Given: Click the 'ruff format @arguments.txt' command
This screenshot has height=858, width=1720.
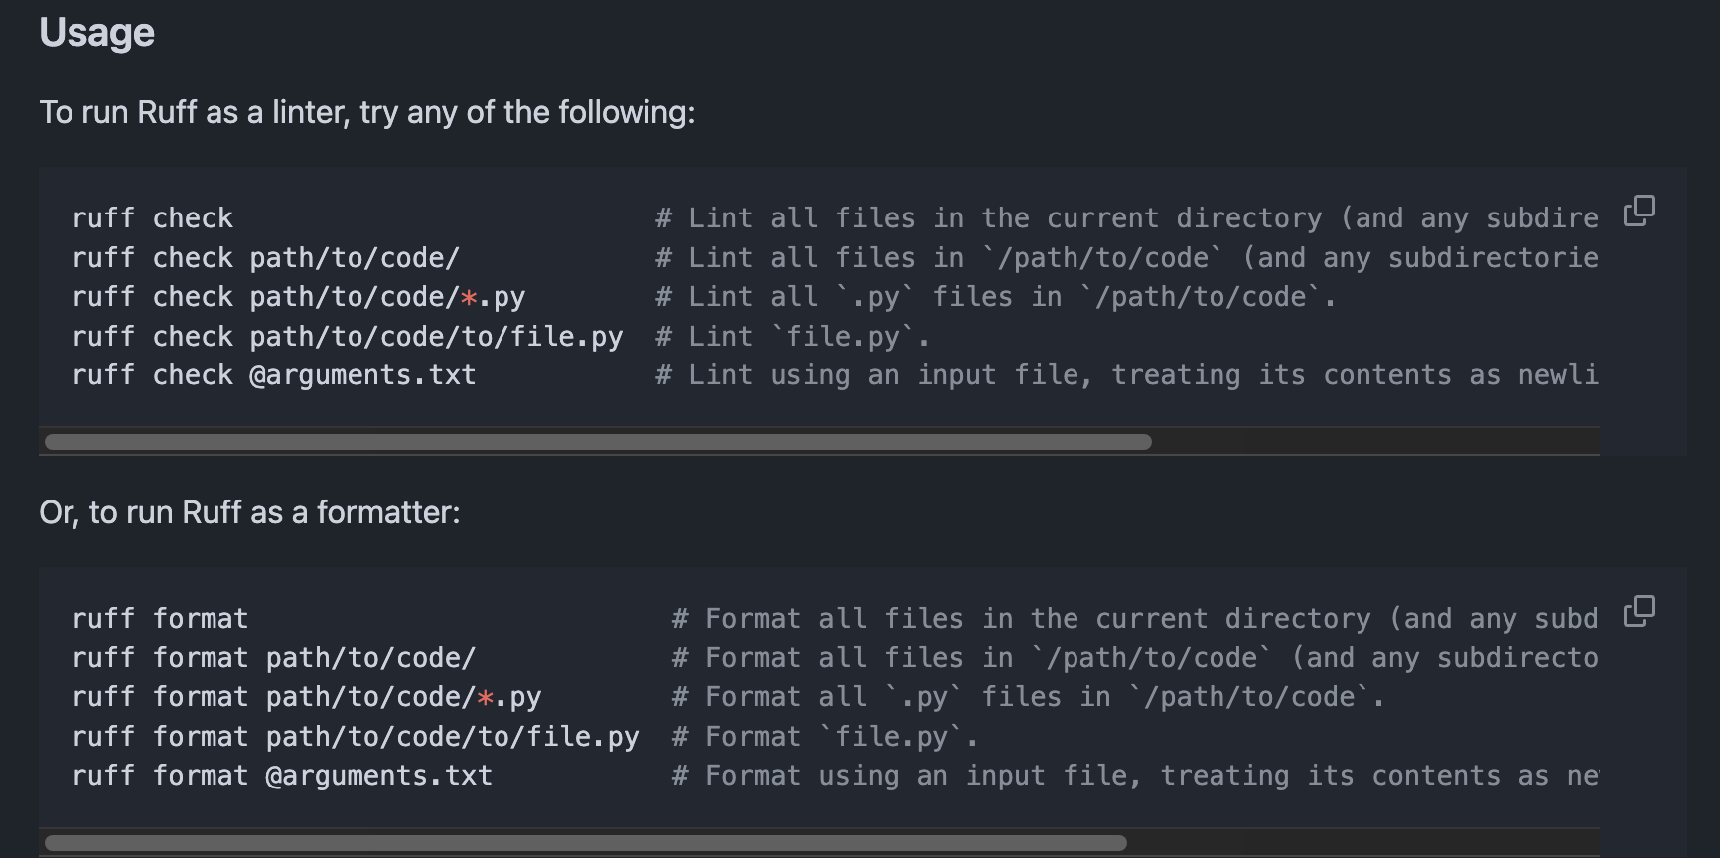Looking at the screenshot, I should 282,776.
